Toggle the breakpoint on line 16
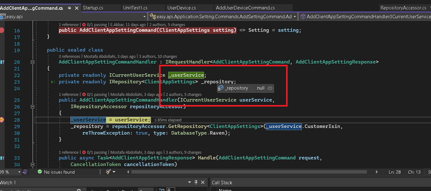Viewport: 431px width, 191px height. coord(2,30)
